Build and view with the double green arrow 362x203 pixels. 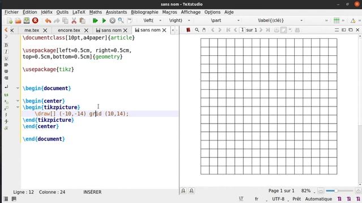(x=95, y=21)
